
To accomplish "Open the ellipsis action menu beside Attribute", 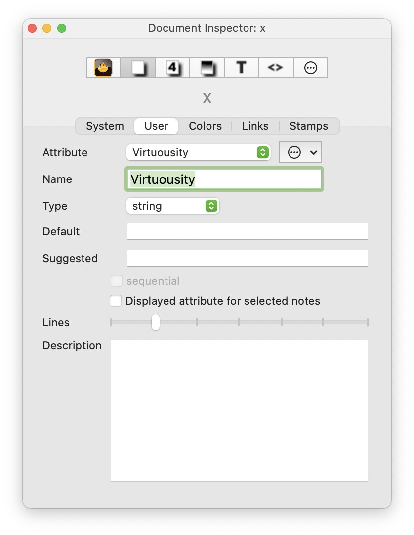I will tap(300, 152).
